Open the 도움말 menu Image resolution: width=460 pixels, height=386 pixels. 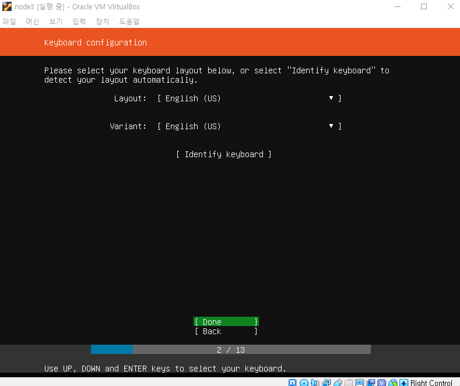[x=129, y=22]
